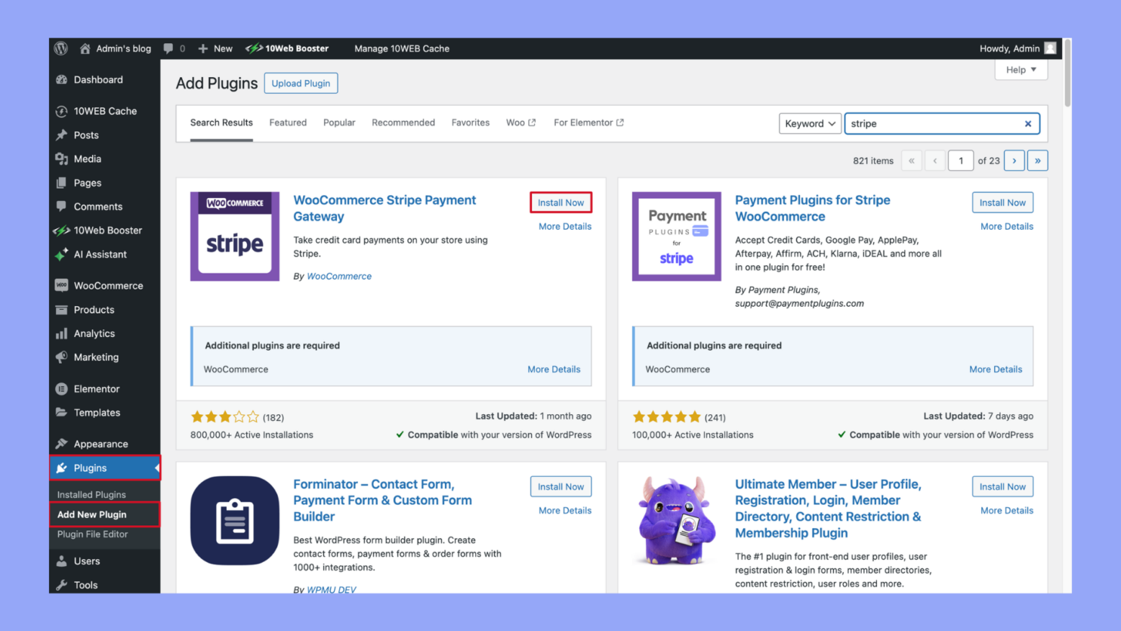Install the WooCommerce Stripe Payment Gateway

pyautogui.click(x=560, y=202)
